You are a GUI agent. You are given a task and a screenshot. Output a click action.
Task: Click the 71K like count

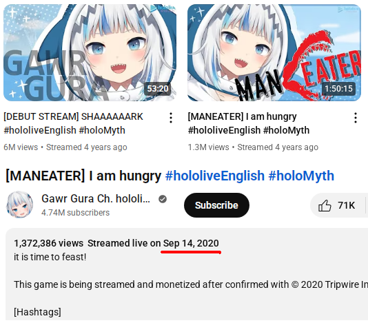pos(346,205)
